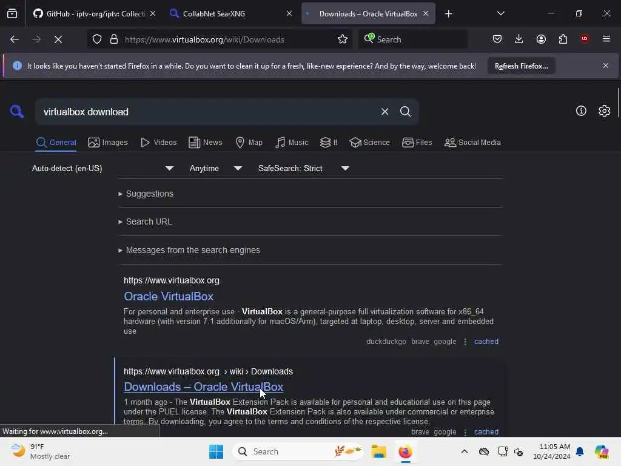Open the Anytime time range dropdown
The height and width of the screenshot is (466, 621).
tap(215, 169)
